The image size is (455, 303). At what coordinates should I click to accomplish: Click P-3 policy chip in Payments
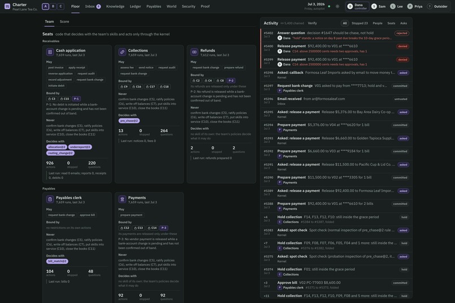pos(164,228)
